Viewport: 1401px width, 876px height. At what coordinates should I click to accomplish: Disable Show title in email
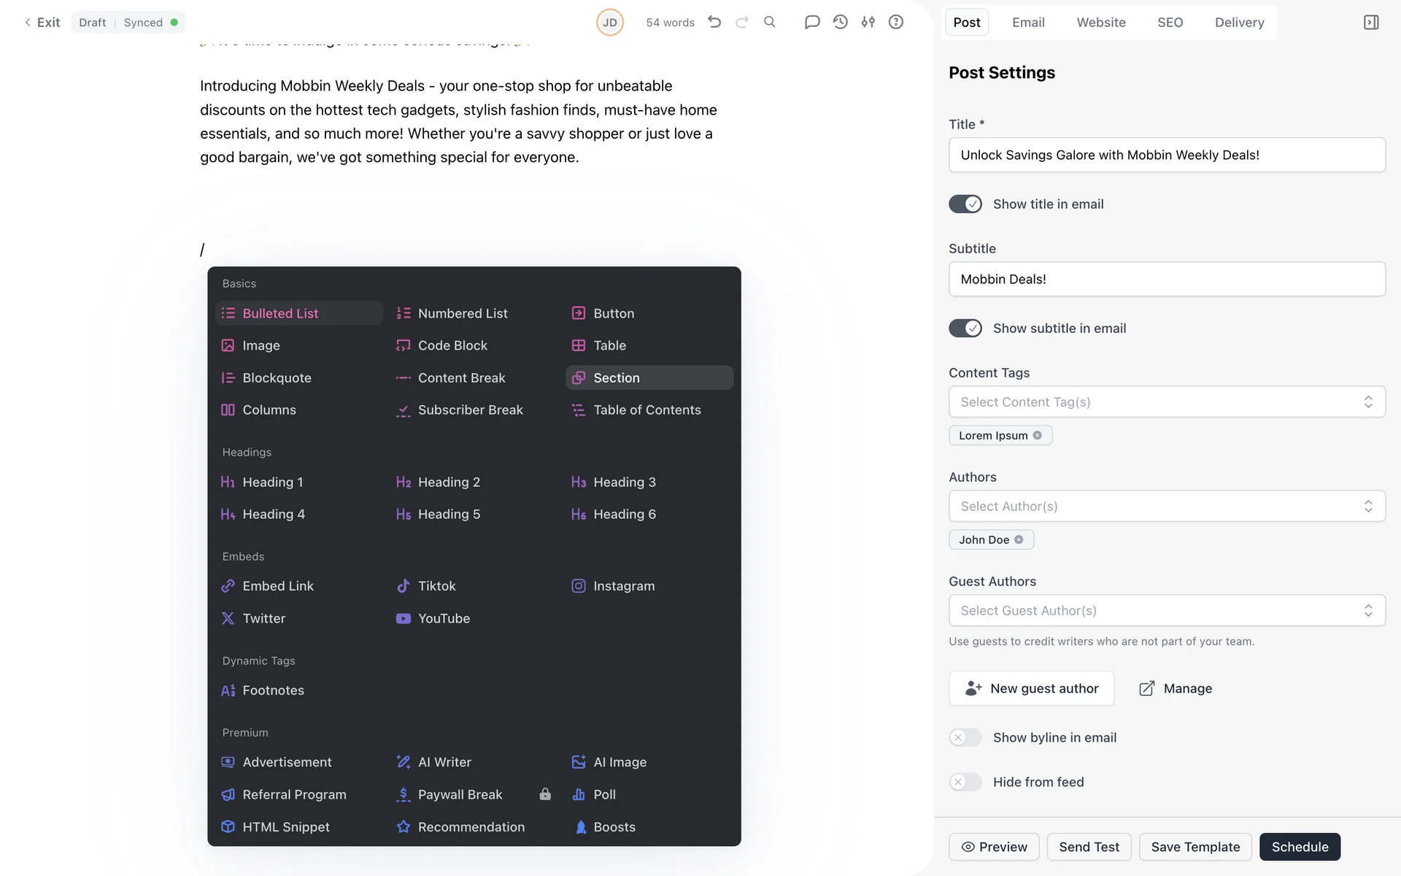[x=965, y=204]
